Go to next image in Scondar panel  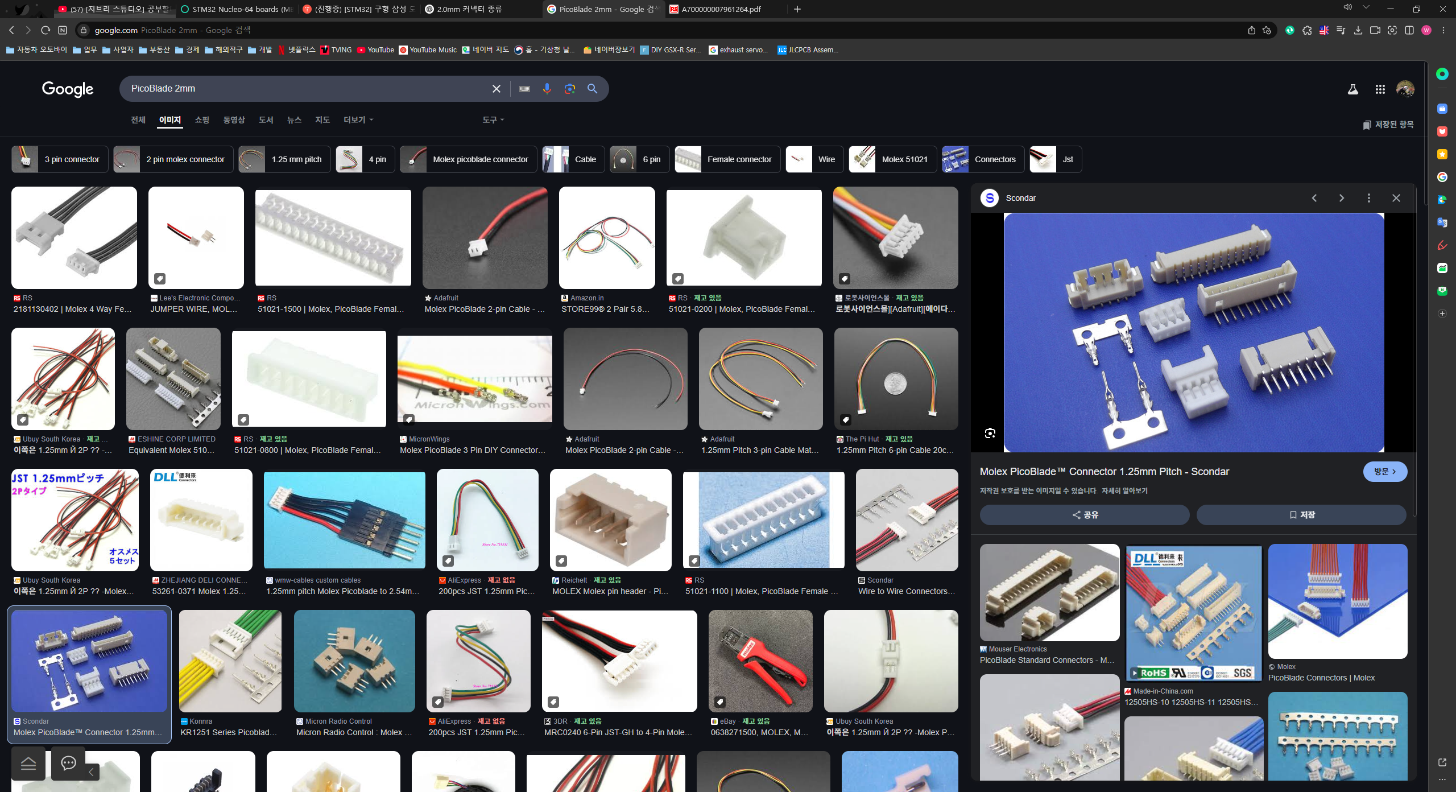[x=1341, y=198]
